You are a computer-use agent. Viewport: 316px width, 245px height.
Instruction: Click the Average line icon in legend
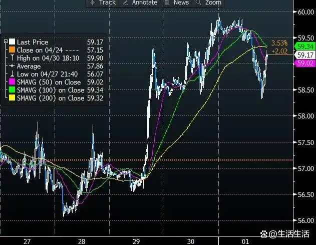pyautogui.click(x=13, y=66)
